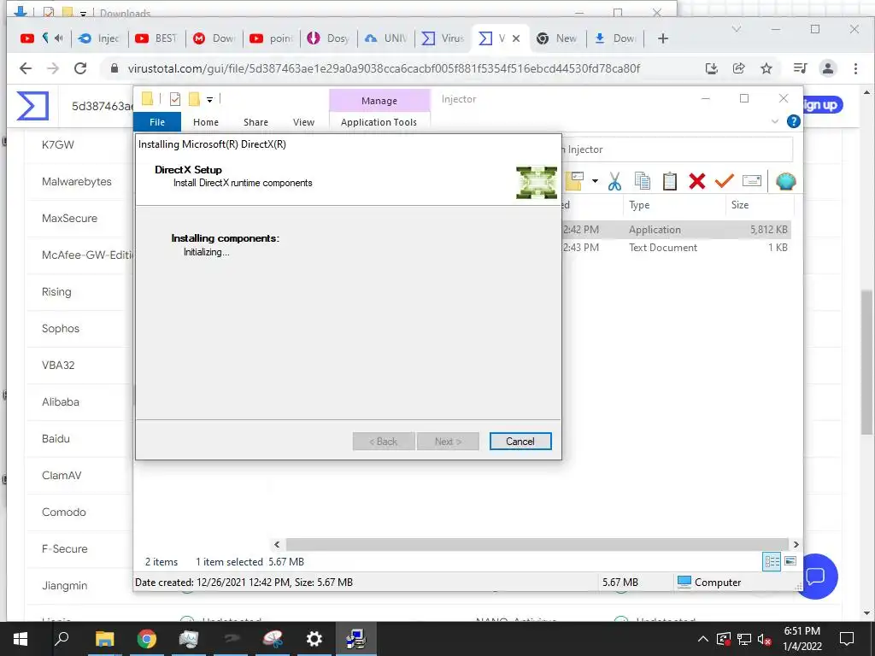Open VirusTotal chat bubble button
Screen dimensions: 875x656
(817, 577)
